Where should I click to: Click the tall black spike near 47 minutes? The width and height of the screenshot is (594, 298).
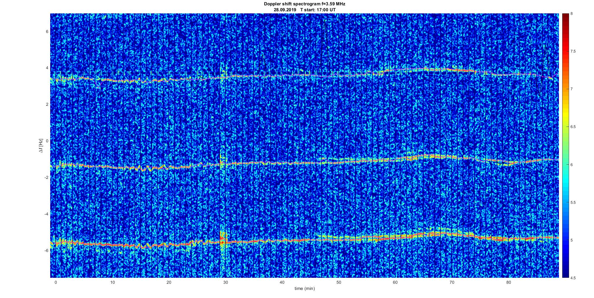pyautogui.click(x=324, y=48)
